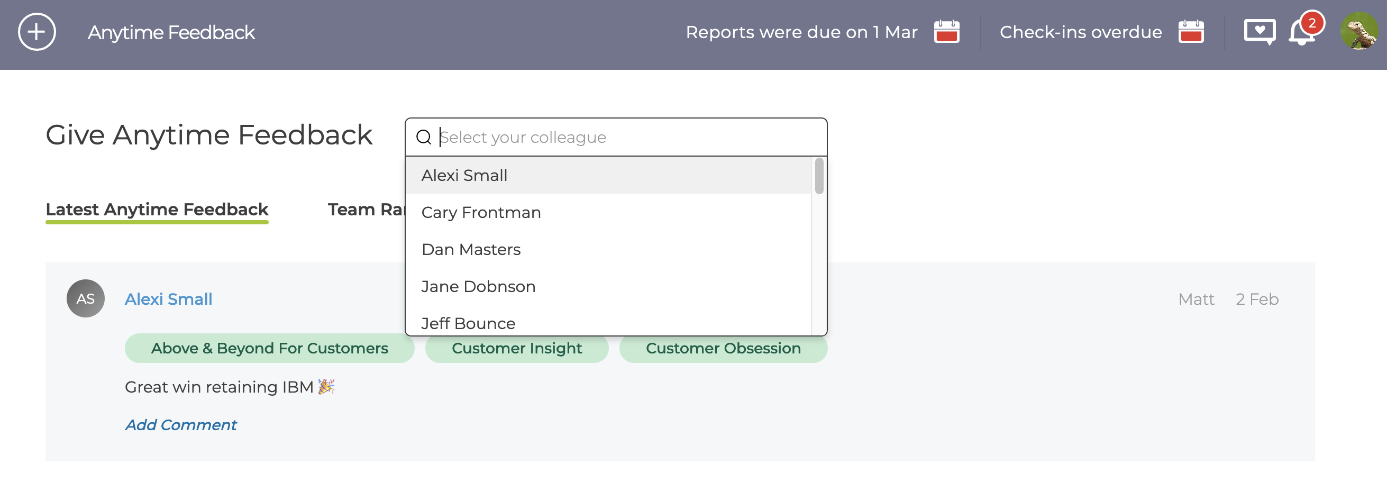Click the Customer Obsession tag
1387x491 pixels.
tap(723, 349)
